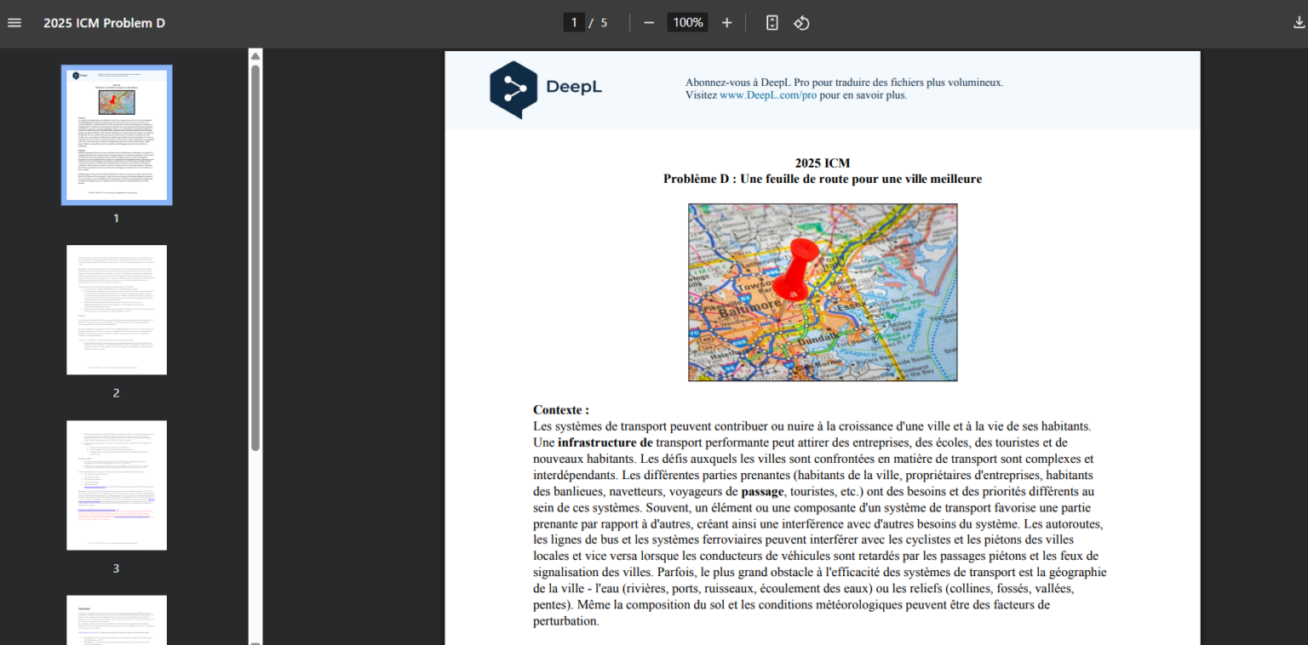Image resolution: width=1308 pixels, height=645 pixels.
Task: Click the "2025 ICM Problem D" document title
Action: (x=104, y=23)
